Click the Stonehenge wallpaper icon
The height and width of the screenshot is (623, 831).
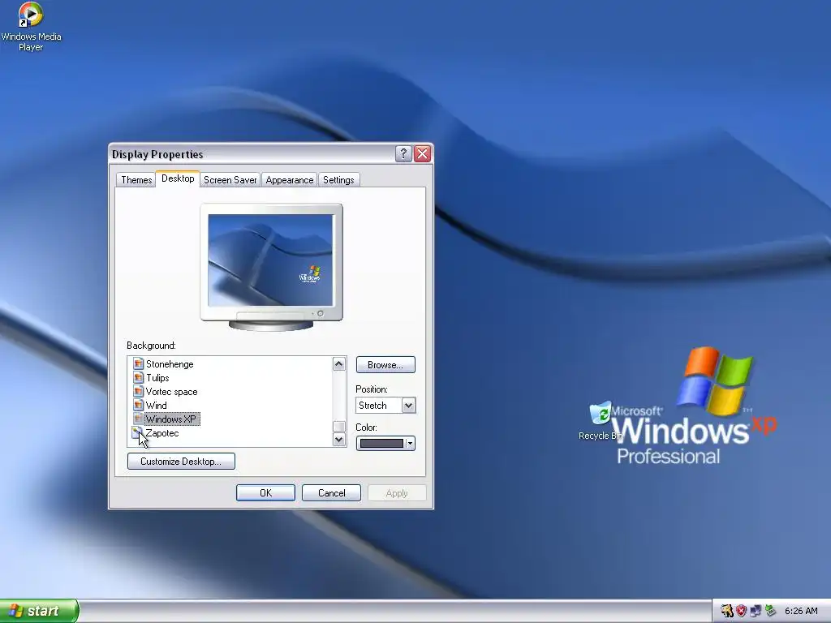coord(138,364)
